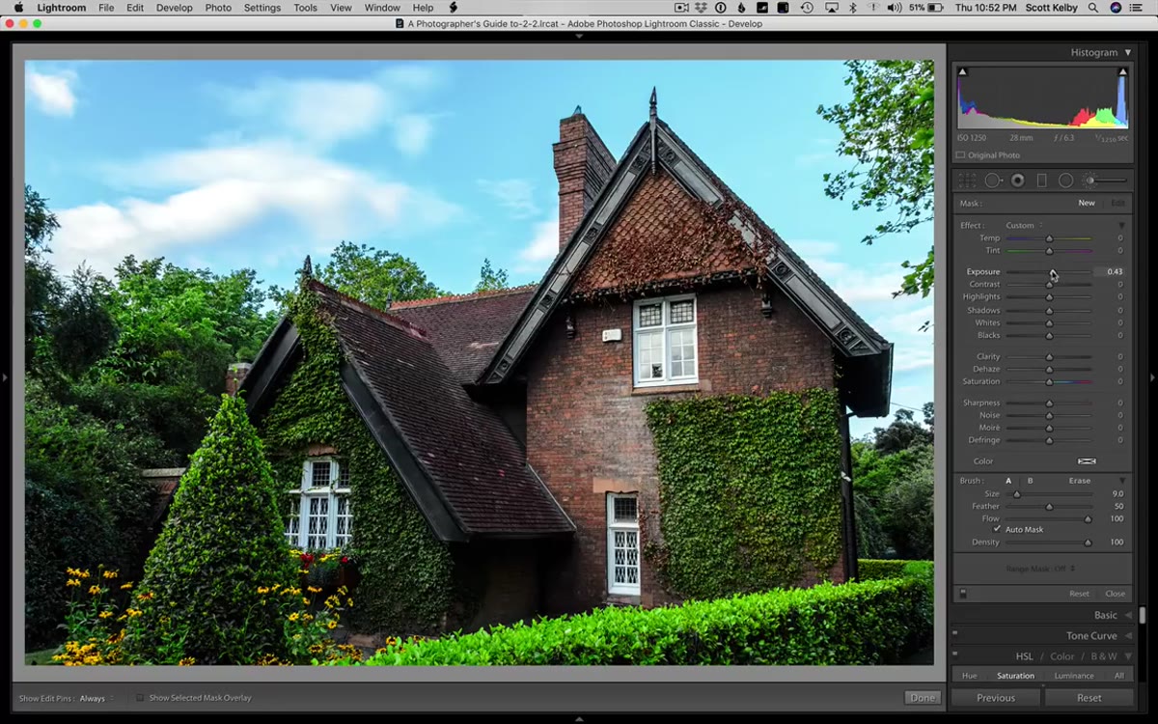The height and width of the screenshot is (724, 1158).
Task: Open Time Machine menu bar icon
Action: pos(807,8)
